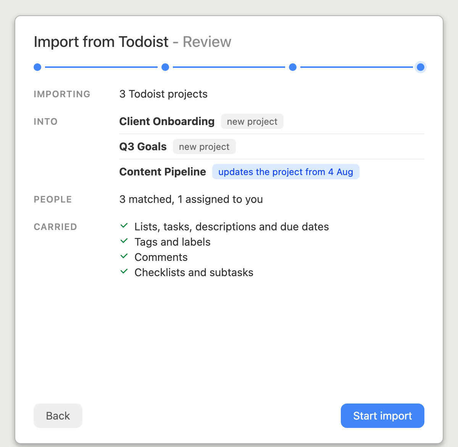This screenshot has width=458, height=447.
Task: Jump to the second wizard step dot
Action: coord(165,67)
